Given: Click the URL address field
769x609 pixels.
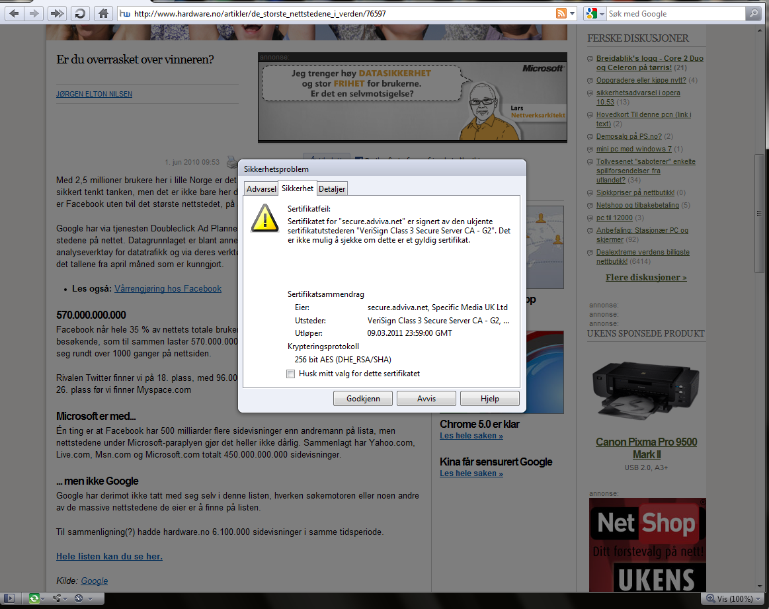Looking at the screenshot, I should pyautogui.click(x=343, y=14).
